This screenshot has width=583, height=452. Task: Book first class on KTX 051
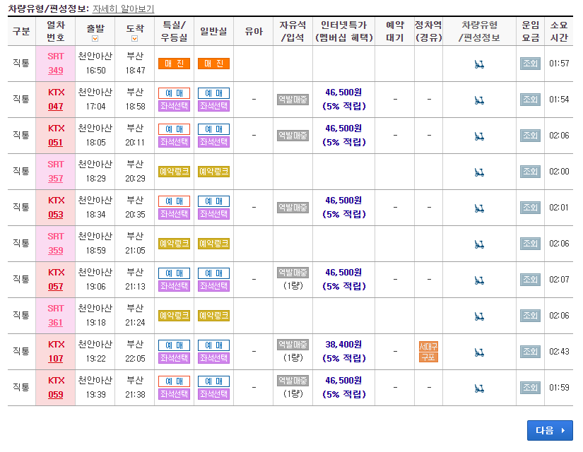(174, 129)
